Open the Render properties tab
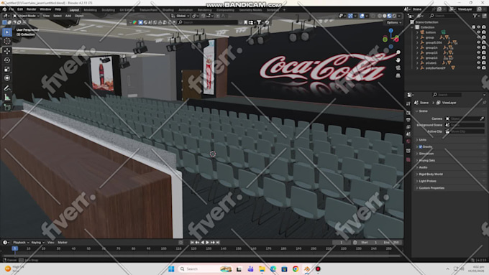The width and height of the screenshot is (489, 275). click(408, 113)
